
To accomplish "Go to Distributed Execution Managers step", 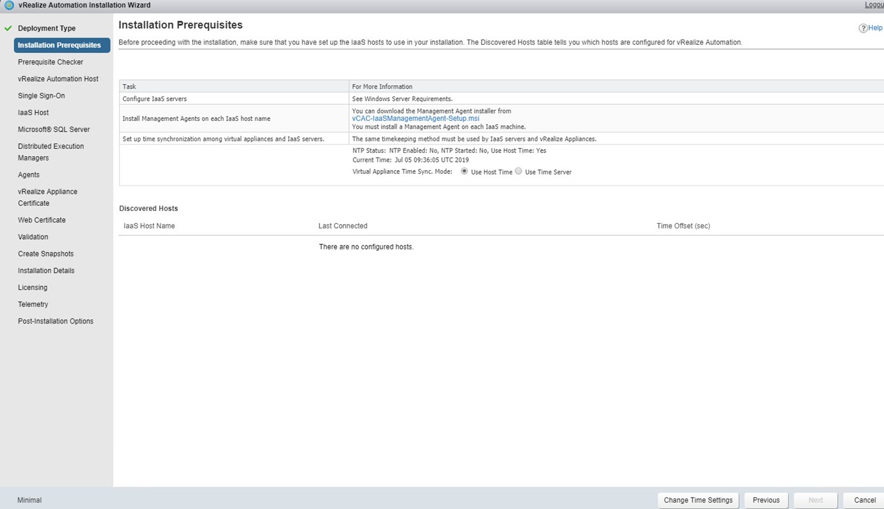I will [51, 152].
